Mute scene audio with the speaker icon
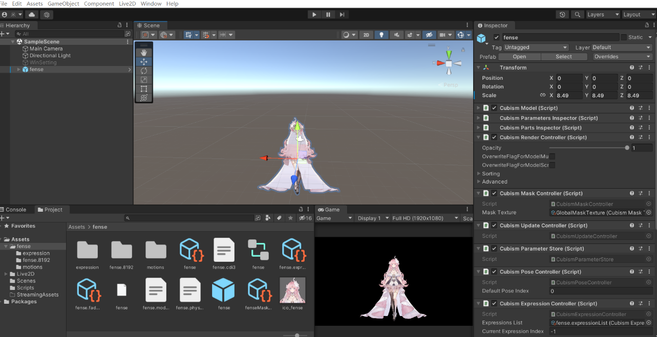Image resolution: width=657 pixels, height=337 pixels. tap(396, 35)
